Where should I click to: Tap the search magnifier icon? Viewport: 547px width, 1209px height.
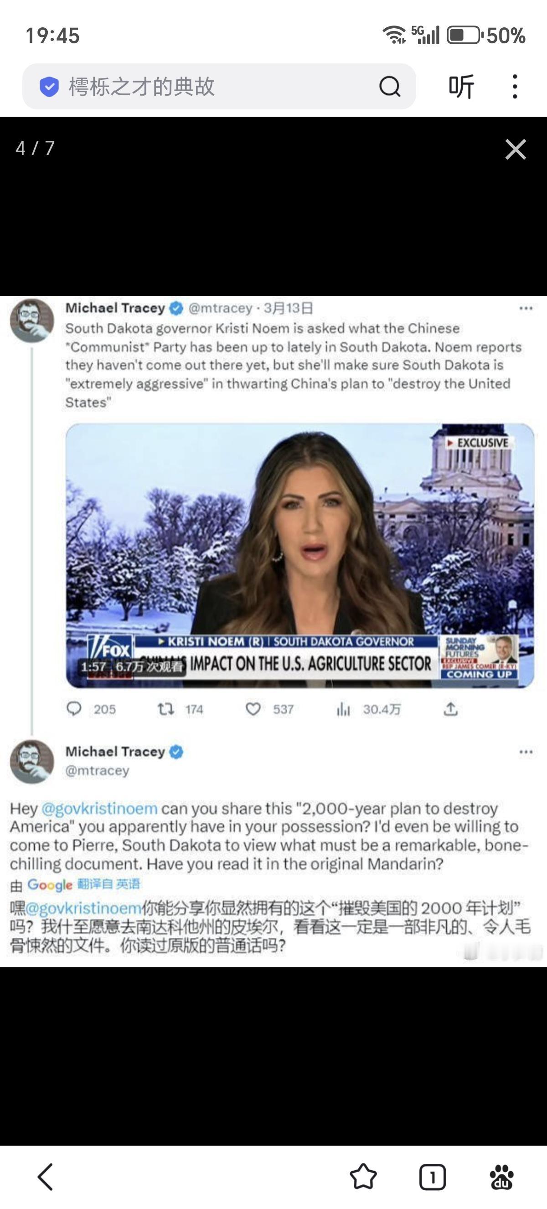point(389,86)
